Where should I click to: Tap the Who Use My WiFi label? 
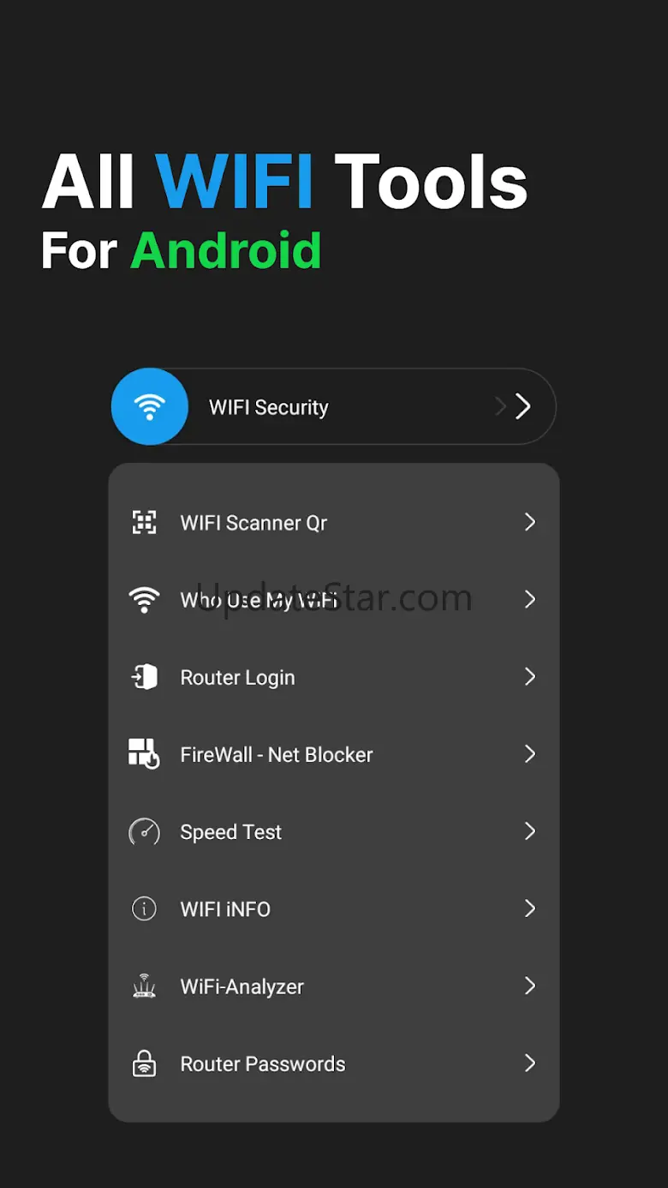click(257, 600)
